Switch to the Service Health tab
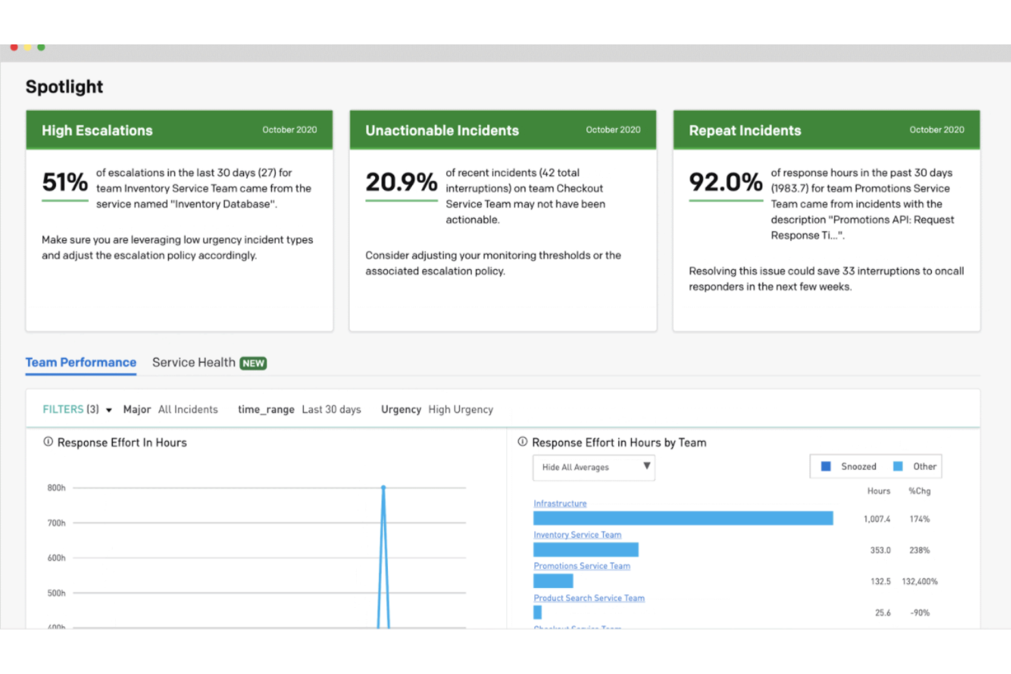 pyautogui.click(x=194, y=362)
